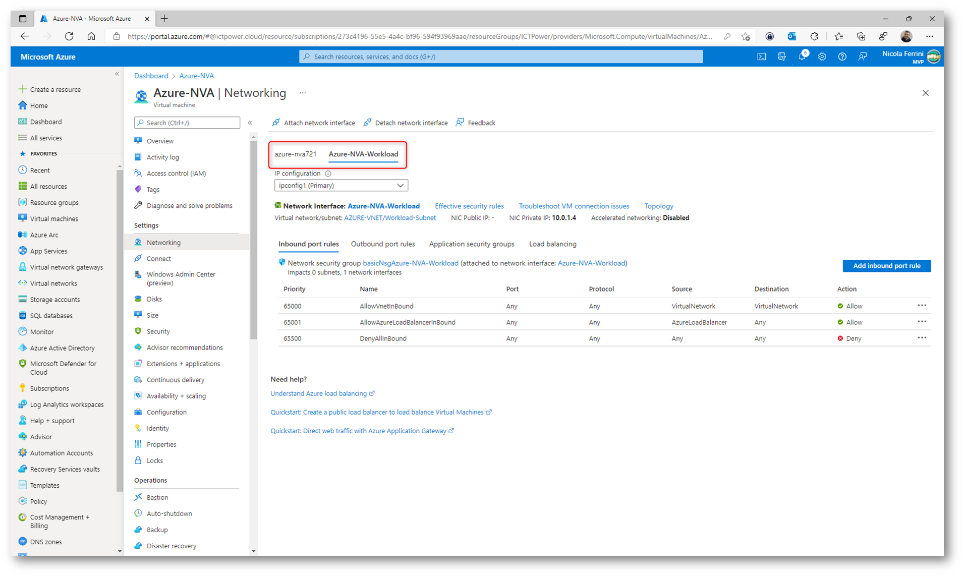Viewport: 965px width, 577px height.
Task: Open more options ellipsis beside Networking title
Action: pyautogui.click(x=303, y=93)
